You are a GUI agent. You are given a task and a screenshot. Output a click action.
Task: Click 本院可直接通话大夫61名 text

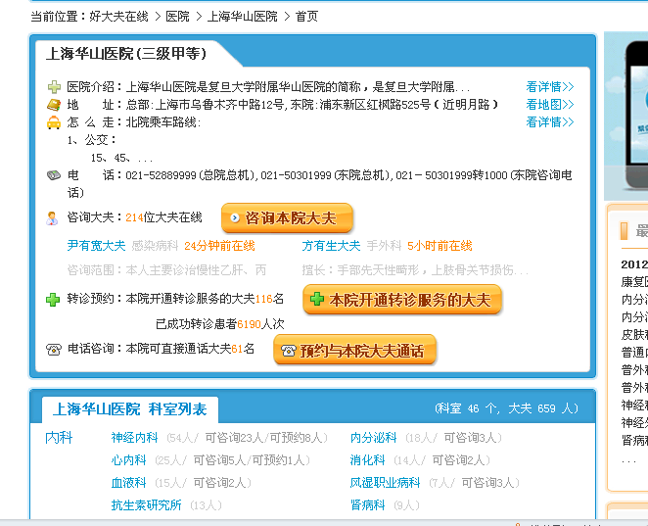pos(190,349)
